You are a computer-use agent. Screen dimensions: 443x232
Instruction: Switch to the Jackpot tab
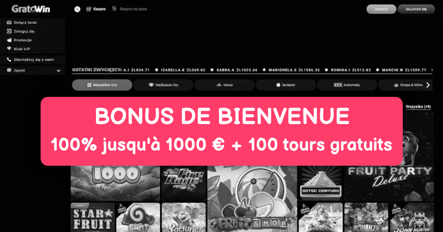[286, 85]
